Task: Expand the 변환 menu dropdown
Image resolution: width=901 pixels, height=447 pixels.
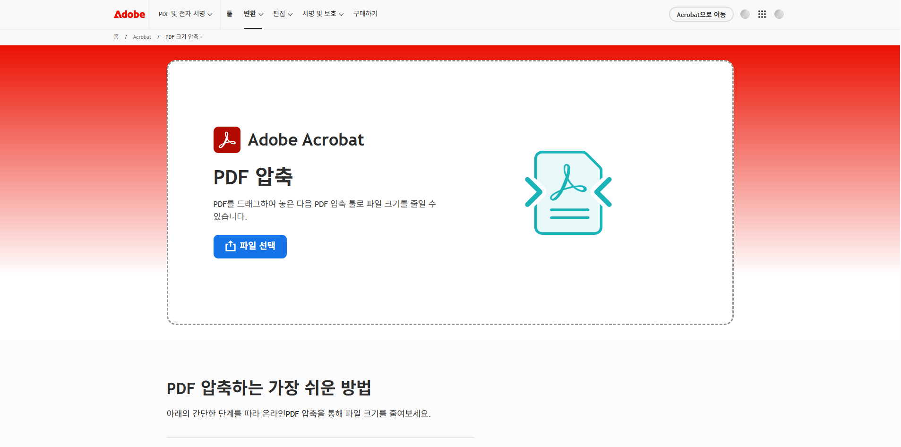Action: point(253,14)
